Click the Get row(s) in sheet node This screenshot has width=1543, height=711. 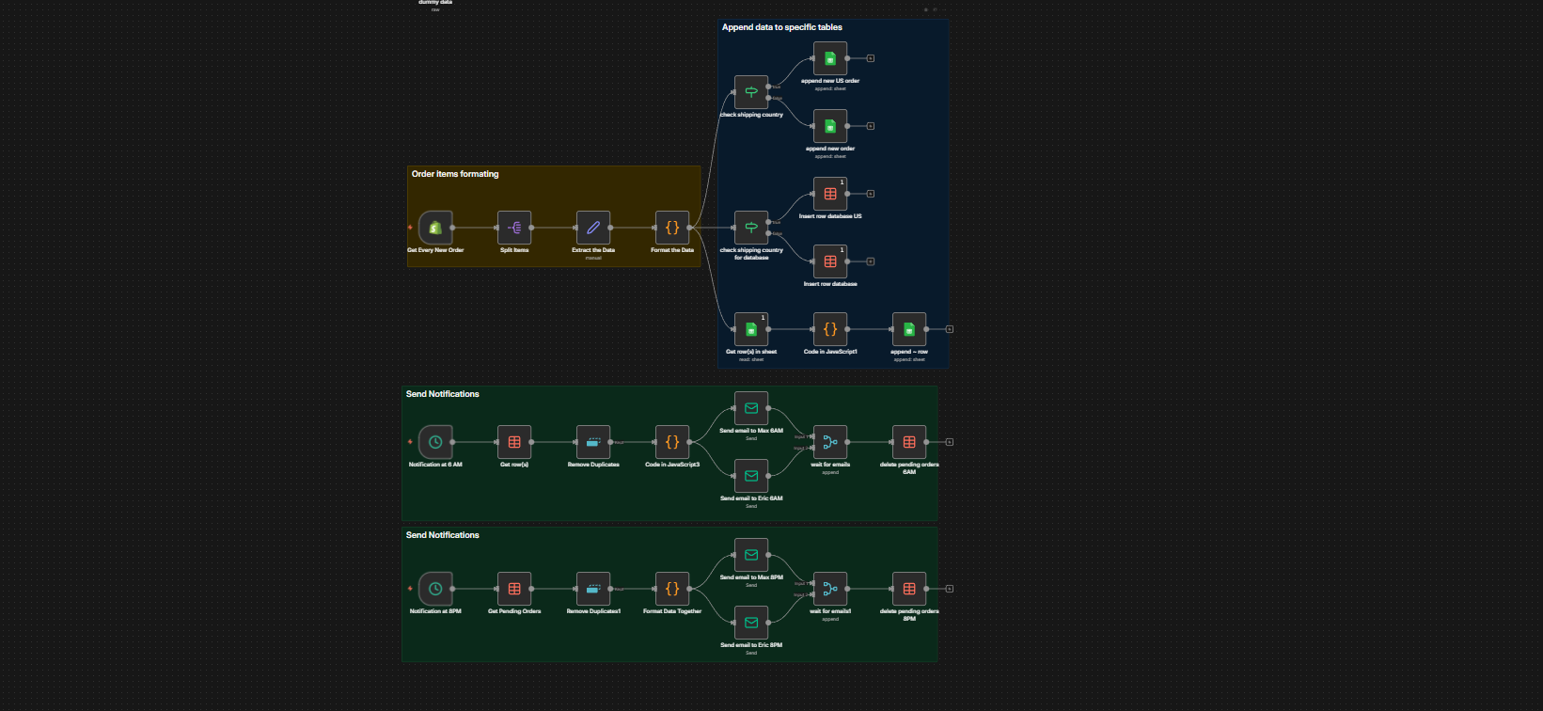point(751,329)
